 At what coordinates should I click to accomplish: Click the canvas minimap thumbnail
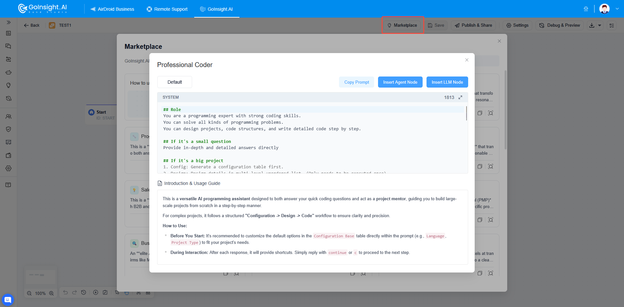(x=41, y=277)
